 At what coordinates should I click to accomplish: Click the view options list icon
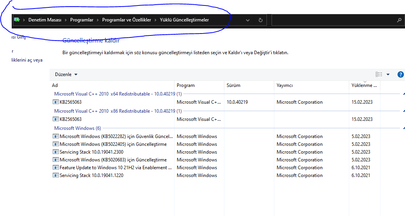[378, 74]
